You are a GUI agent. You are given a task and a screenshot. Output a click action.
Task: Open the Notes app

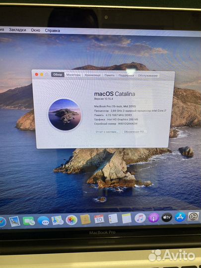point(127,218)
